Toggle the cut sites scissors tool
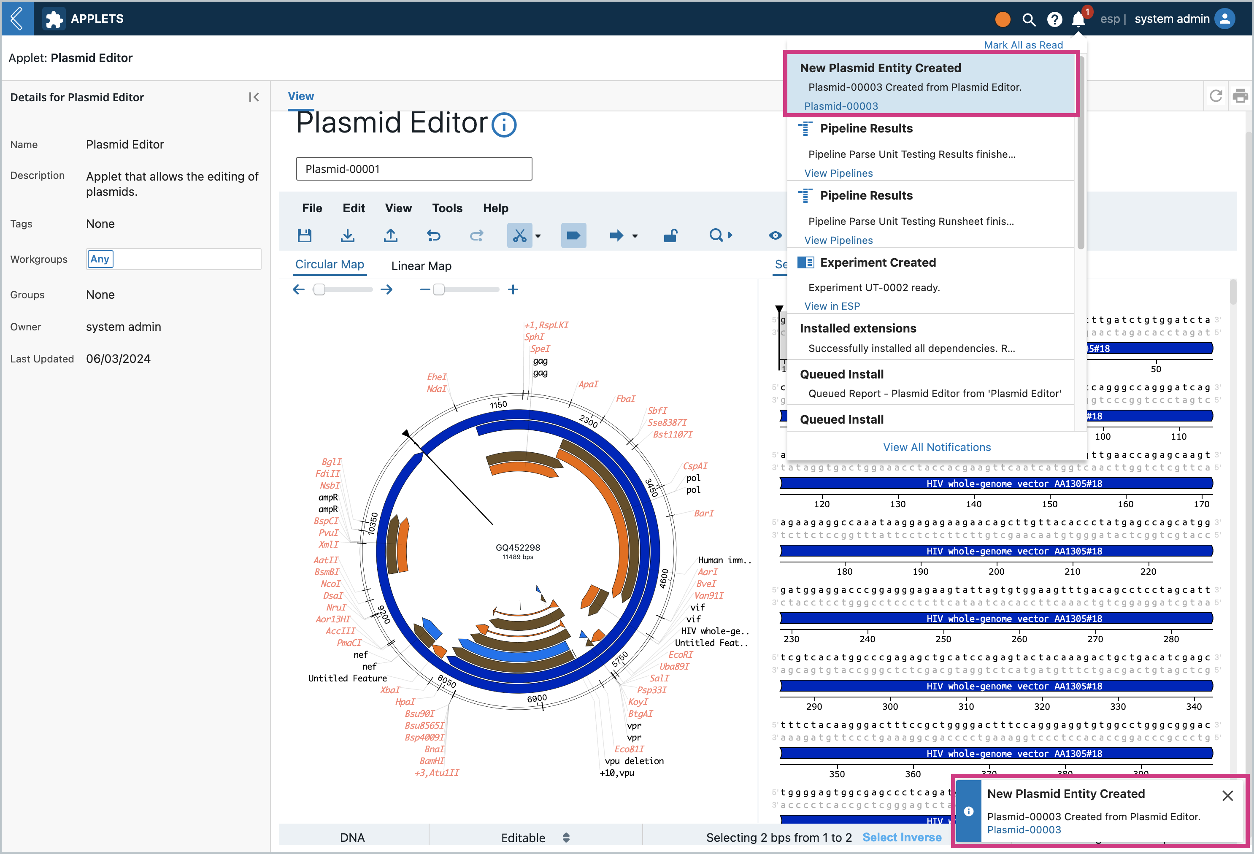Image resolution: width=1254 pixels, height=854 pixels. (x=519, y=235)
